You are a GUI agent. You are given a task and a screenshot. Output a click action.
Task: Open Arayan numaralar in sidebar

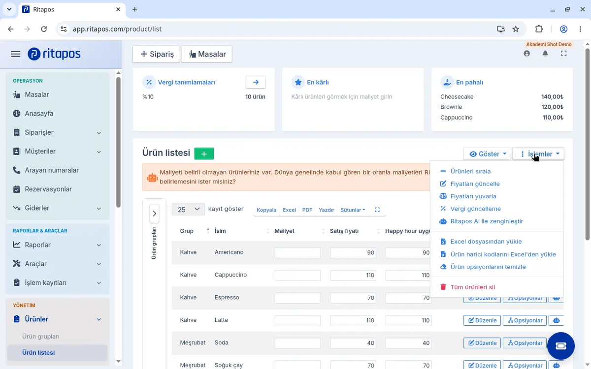[52, 170]
